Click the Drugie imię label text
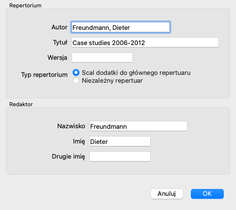Viewport: 236px width, 210px height. (69, 157)
